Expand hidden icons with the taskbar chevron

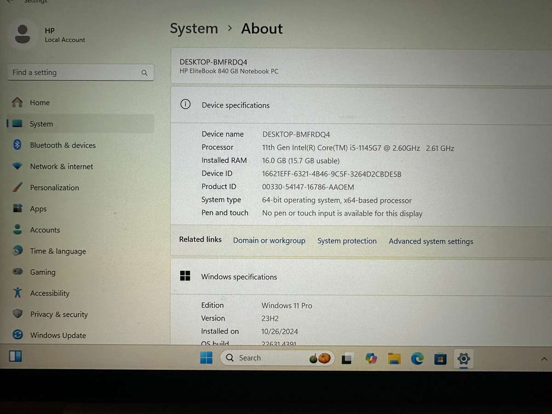(x=544, y=358)
